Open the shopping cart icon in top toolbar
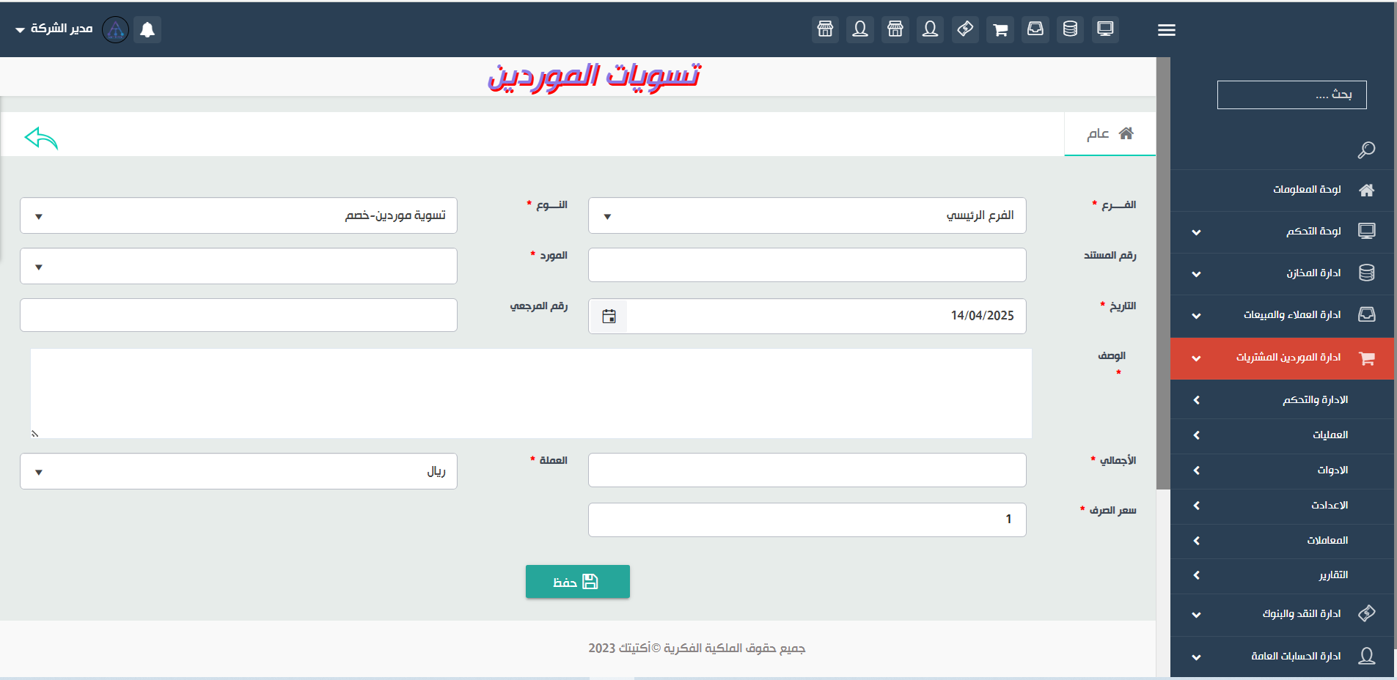The height and width of the screenshot is (680, 1397). coord(1000,29)
